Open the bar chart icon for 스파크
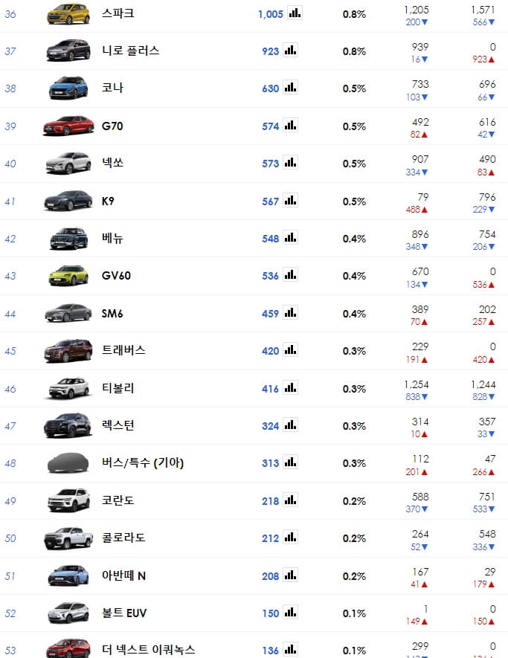 pos(295,13)
